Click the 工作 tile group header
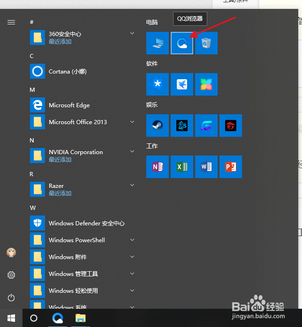302x327 pixels. 152,146
